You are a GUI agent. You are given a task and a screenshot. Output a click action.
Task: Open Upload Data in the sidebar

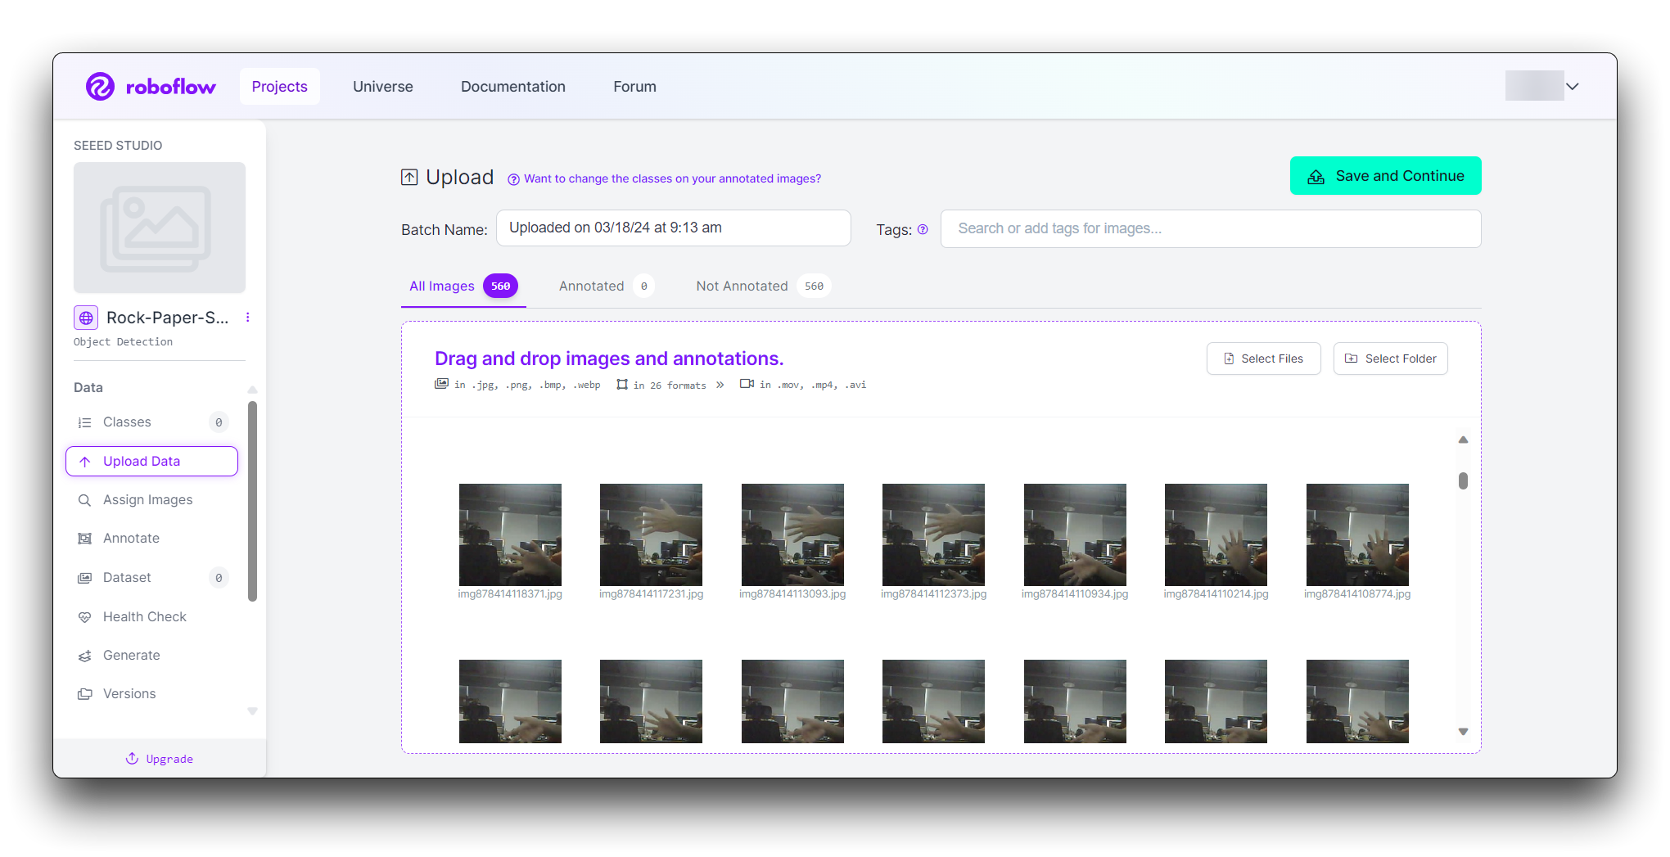[x=151, y=461]
